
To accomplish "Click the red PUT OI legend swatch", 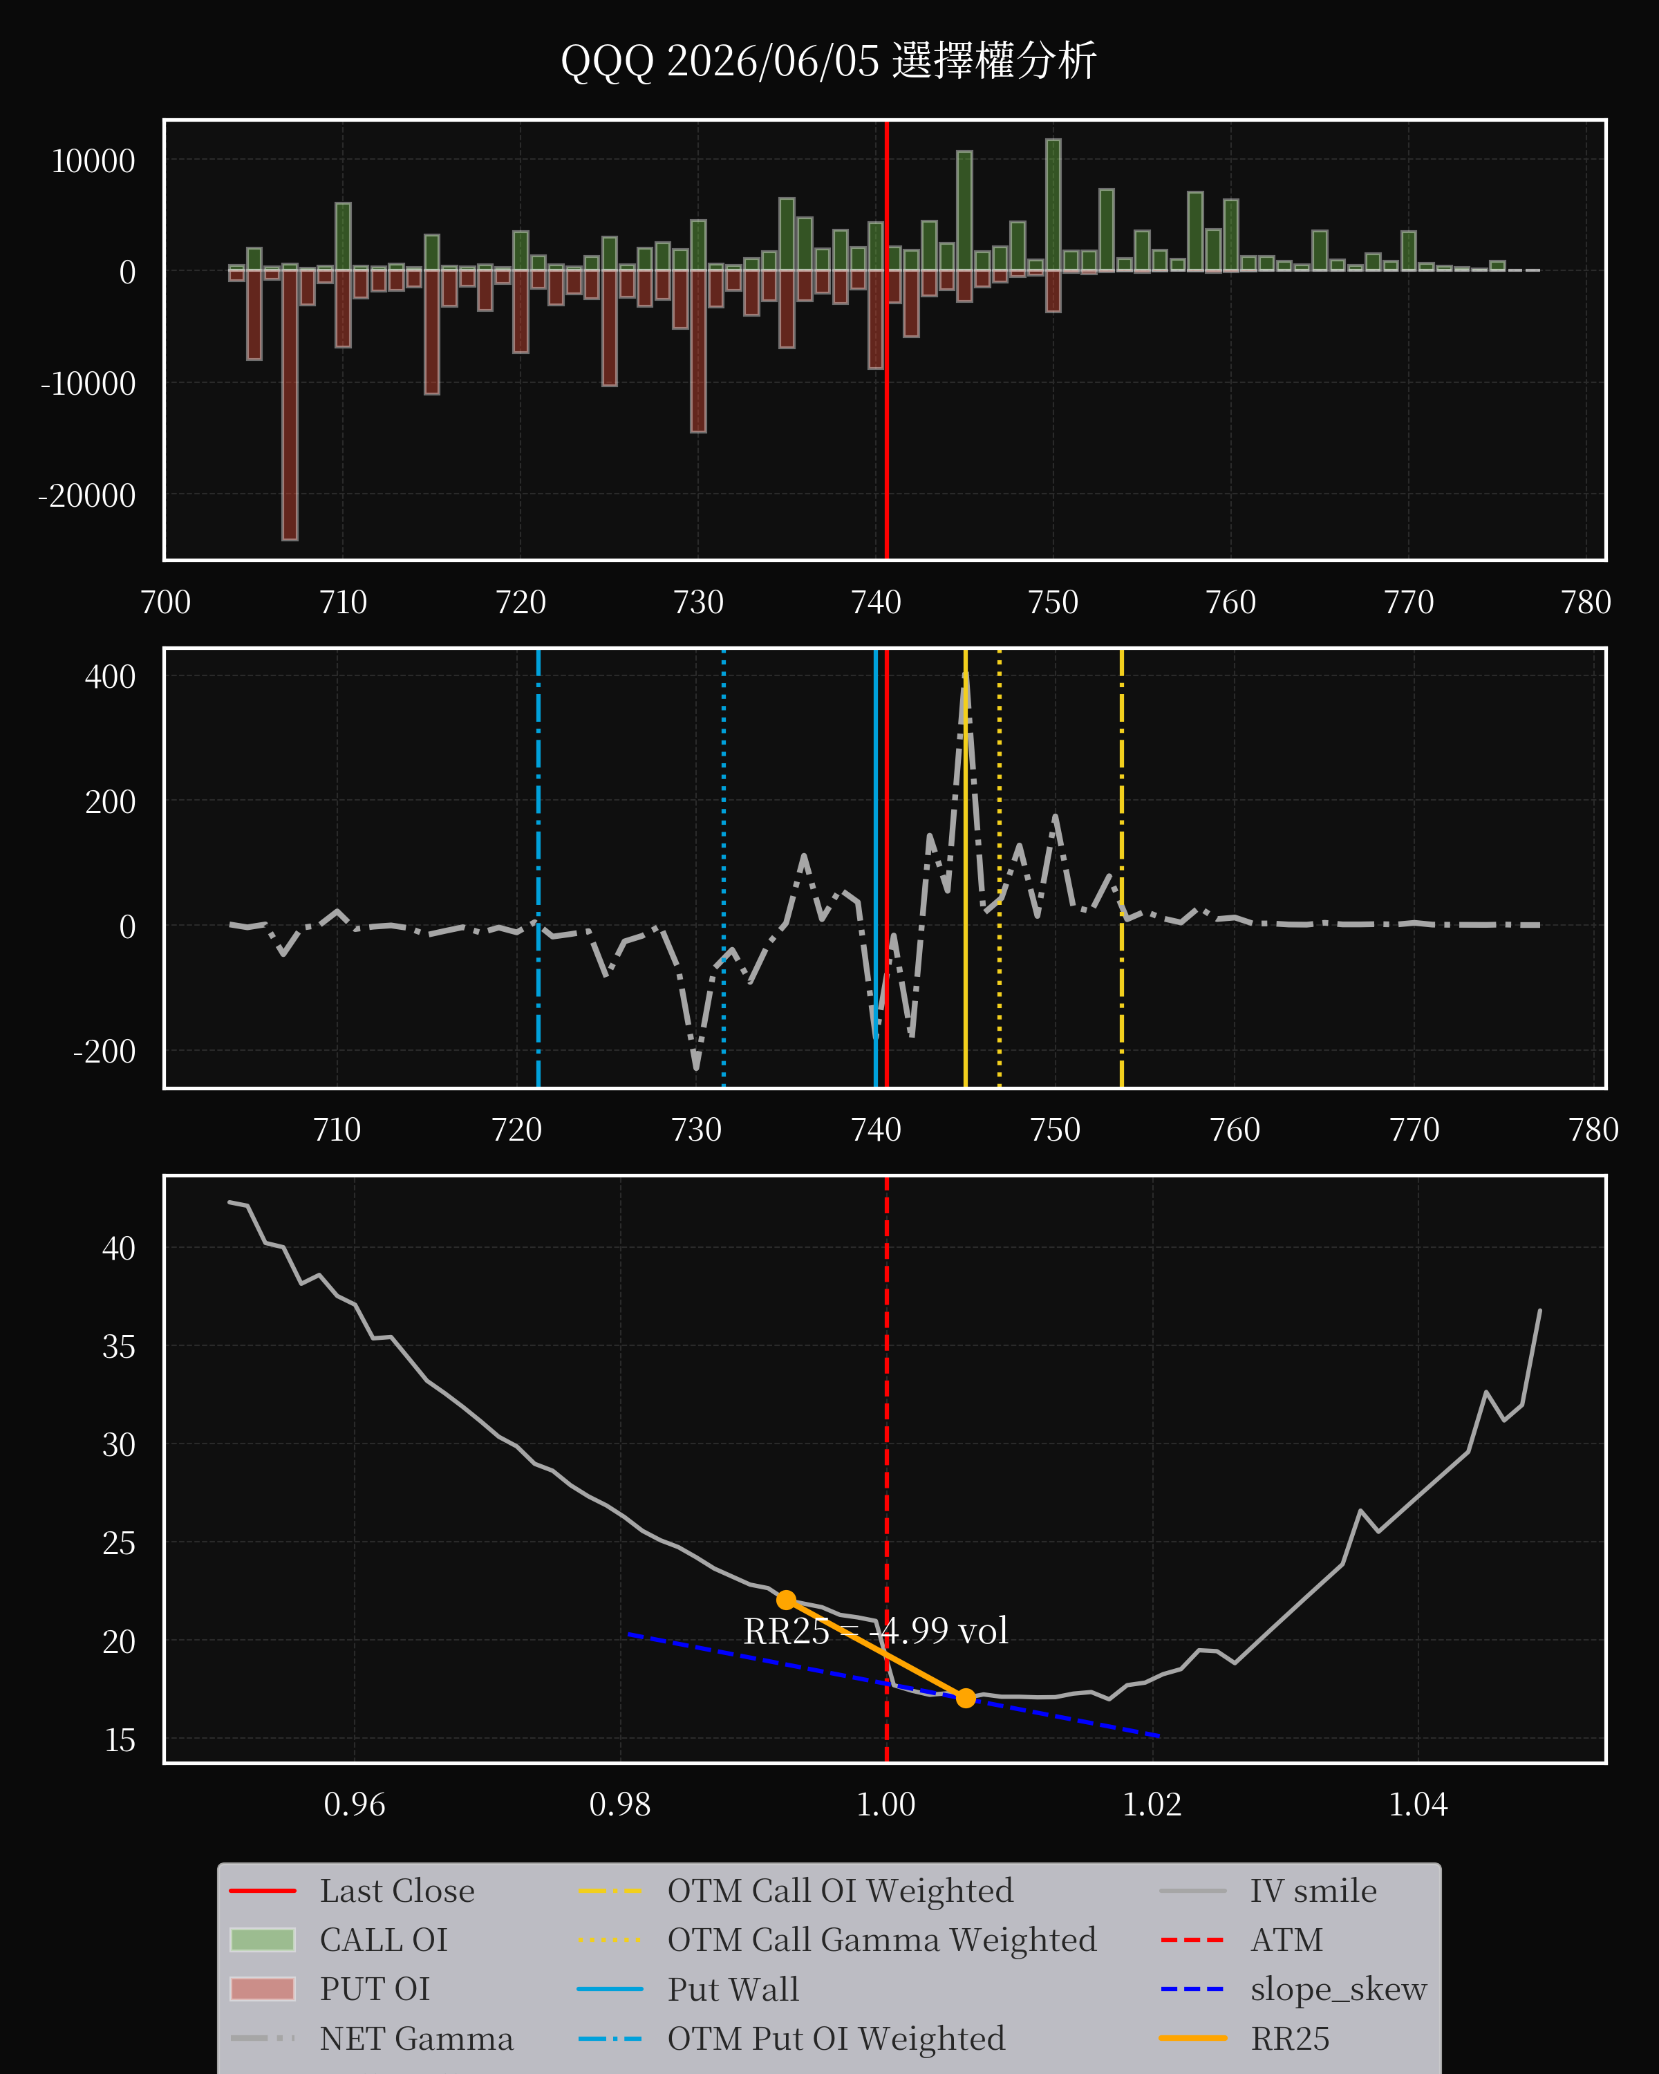I will pos(263,1990).
